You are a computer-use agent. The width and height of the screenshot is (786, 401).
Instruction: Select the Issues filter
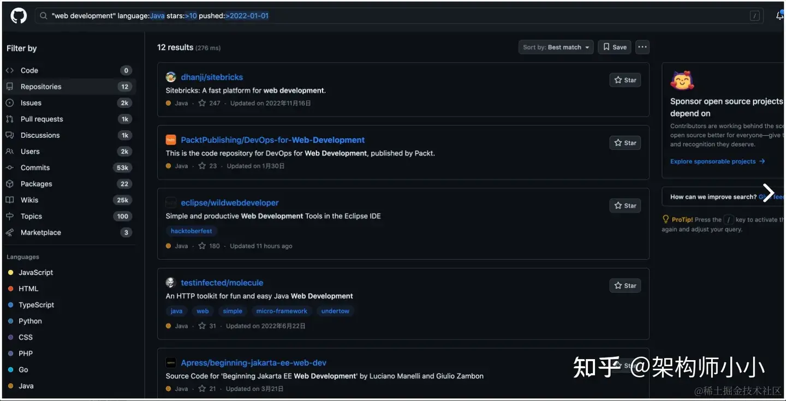pos(69,103)
